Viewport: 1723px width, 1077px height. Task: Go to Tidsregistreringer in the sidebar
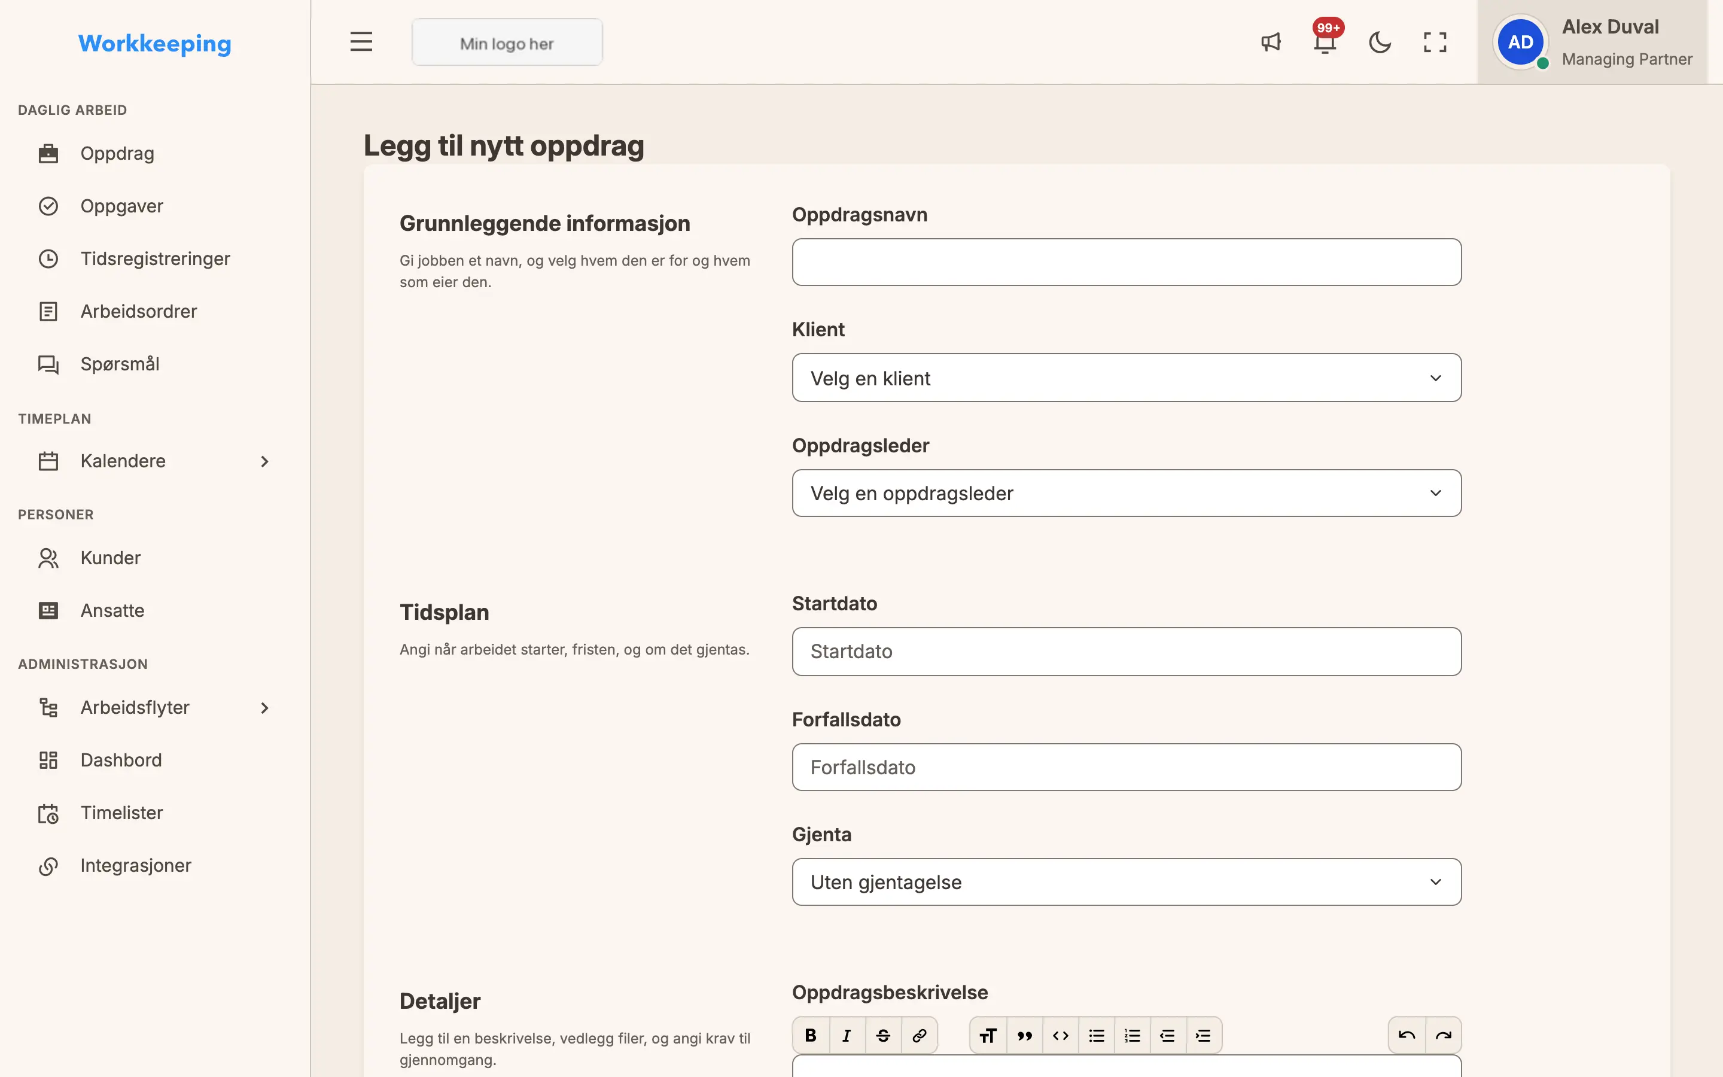tap(155, 258)
